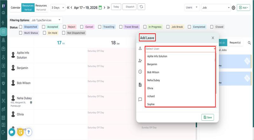Click the dollar sign sidebar icon
This screenshot has width=254, height=140.
(x=3, y=66)
